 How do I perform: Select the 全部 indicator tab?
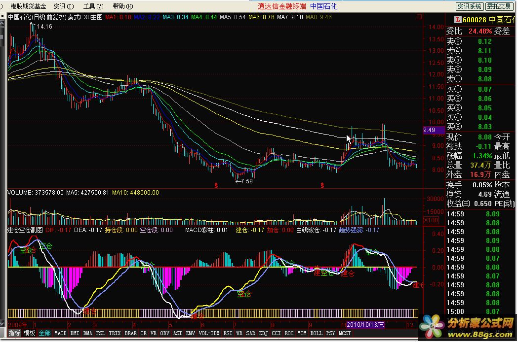pos(44,333)
